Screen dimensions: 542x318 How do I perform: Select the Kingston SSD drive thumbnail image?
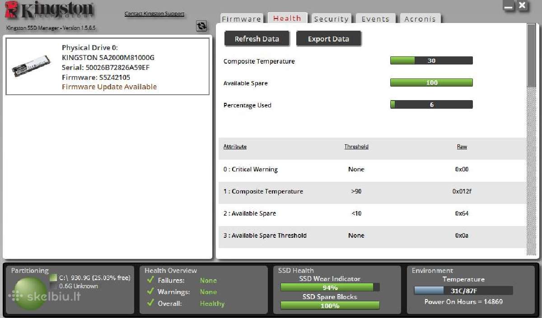[32, 67]
